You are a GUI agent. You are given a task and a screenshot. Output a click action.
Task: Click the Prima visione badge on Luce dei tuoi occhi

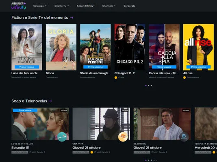pos(27,67)
